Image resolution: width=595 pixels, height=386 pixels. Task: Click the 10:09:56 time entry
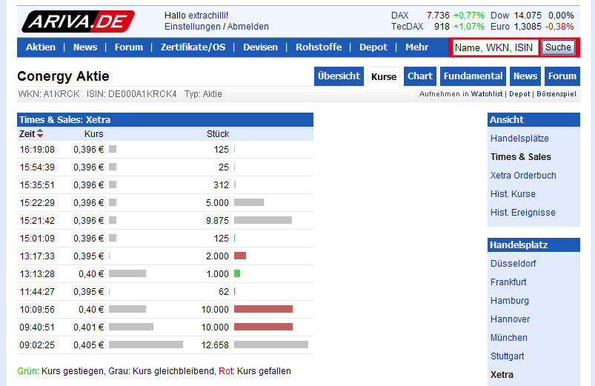tap(37, 310)
